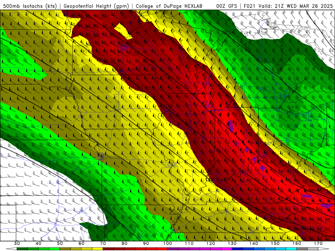Click the '30' color bar label
The image size is (335, 251).
(x=17, y=243)
